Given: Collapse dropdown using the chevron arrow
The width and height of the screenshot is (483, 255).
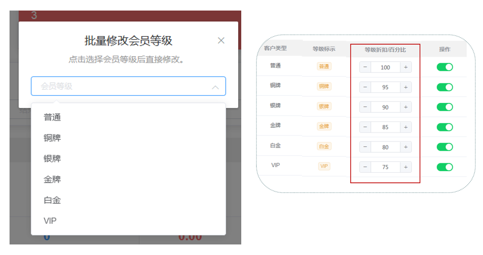Looking at the screenshot, I should click(x=215, y=87).
